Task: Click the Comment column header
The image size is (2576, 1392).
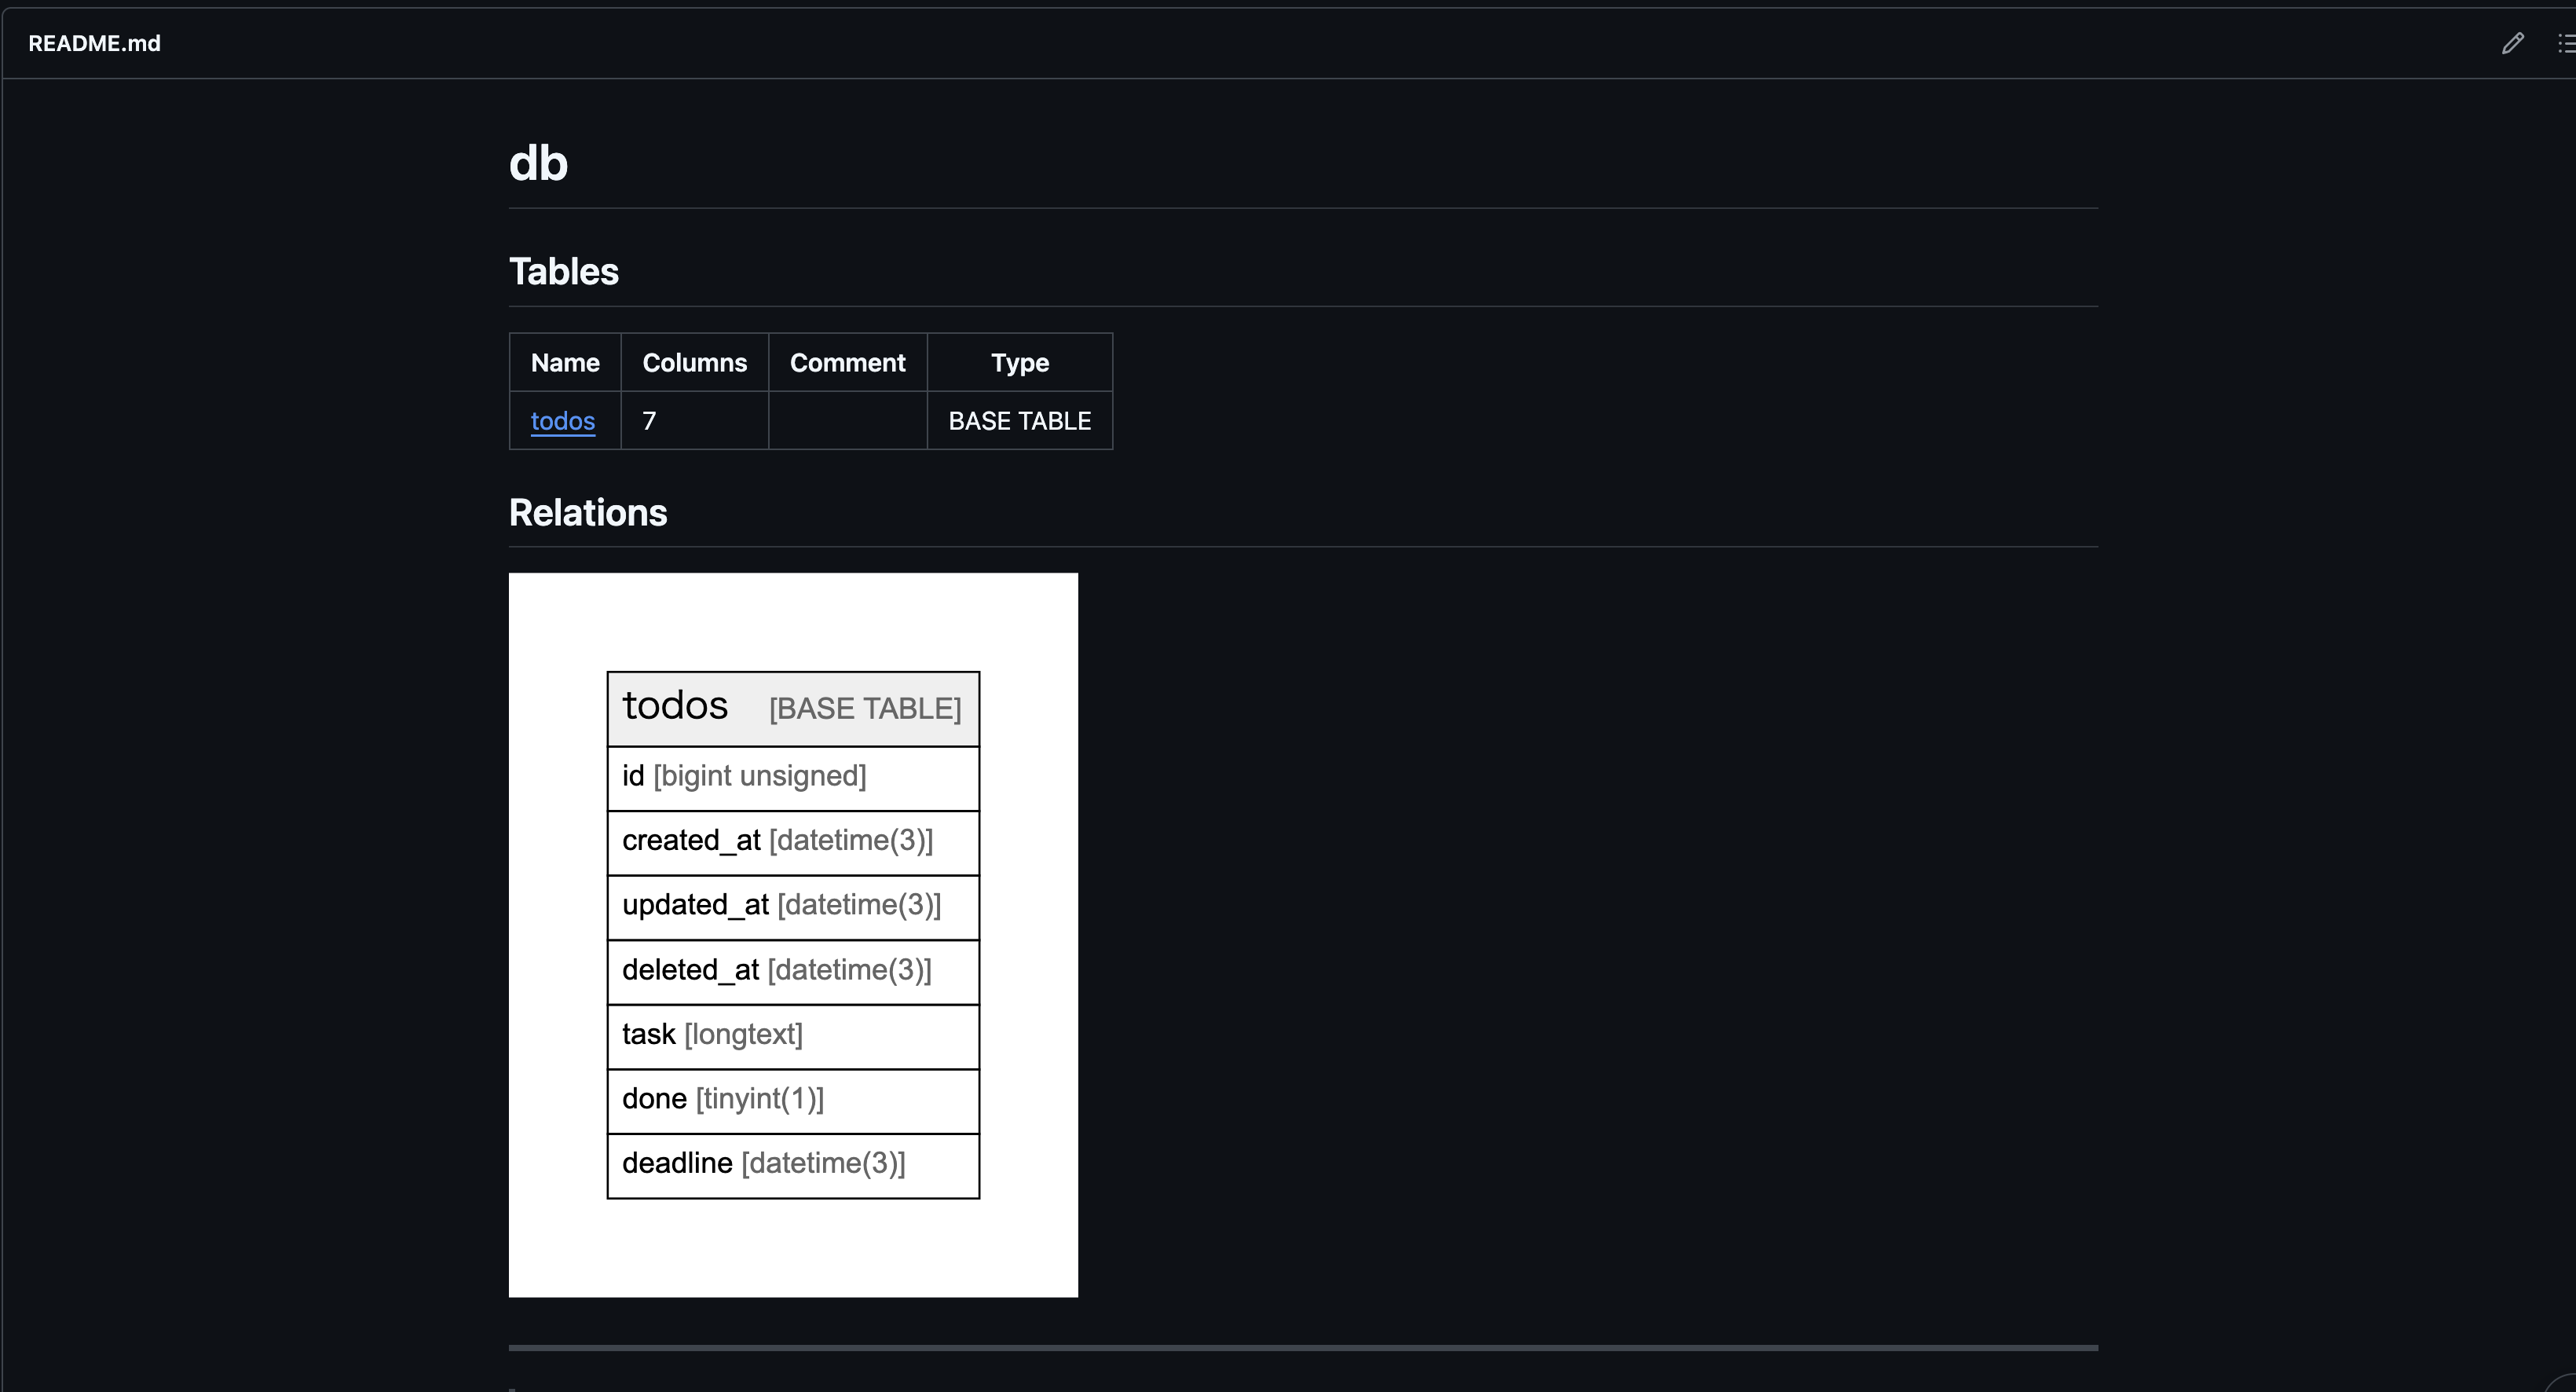Action: [847, 362]
